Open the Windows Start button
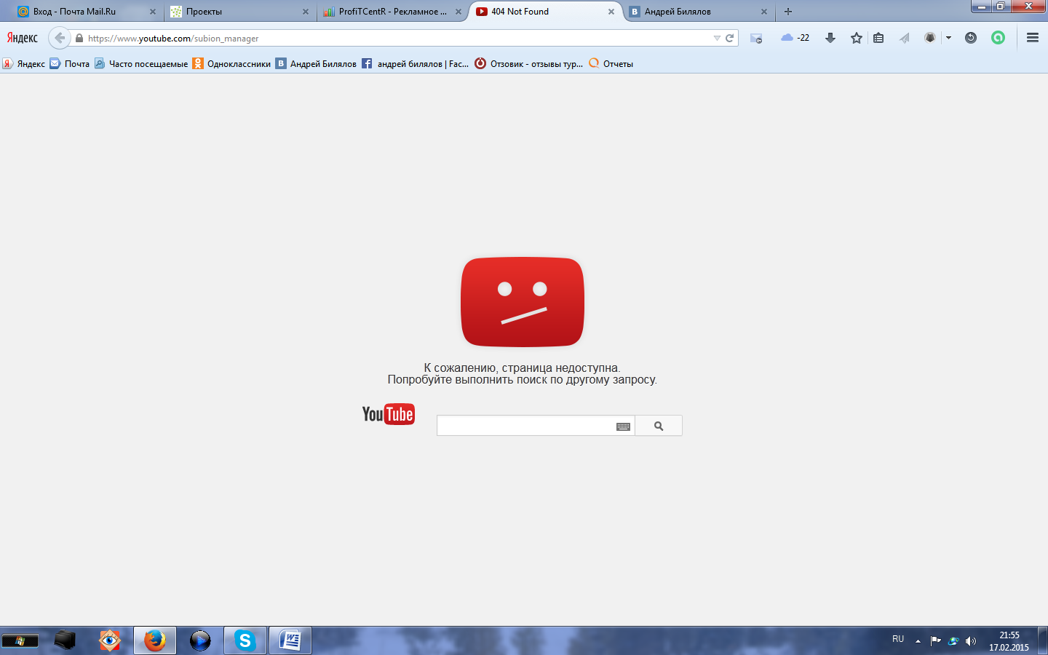Screen dimensions: 1048x655 click(x=20, y=641)
